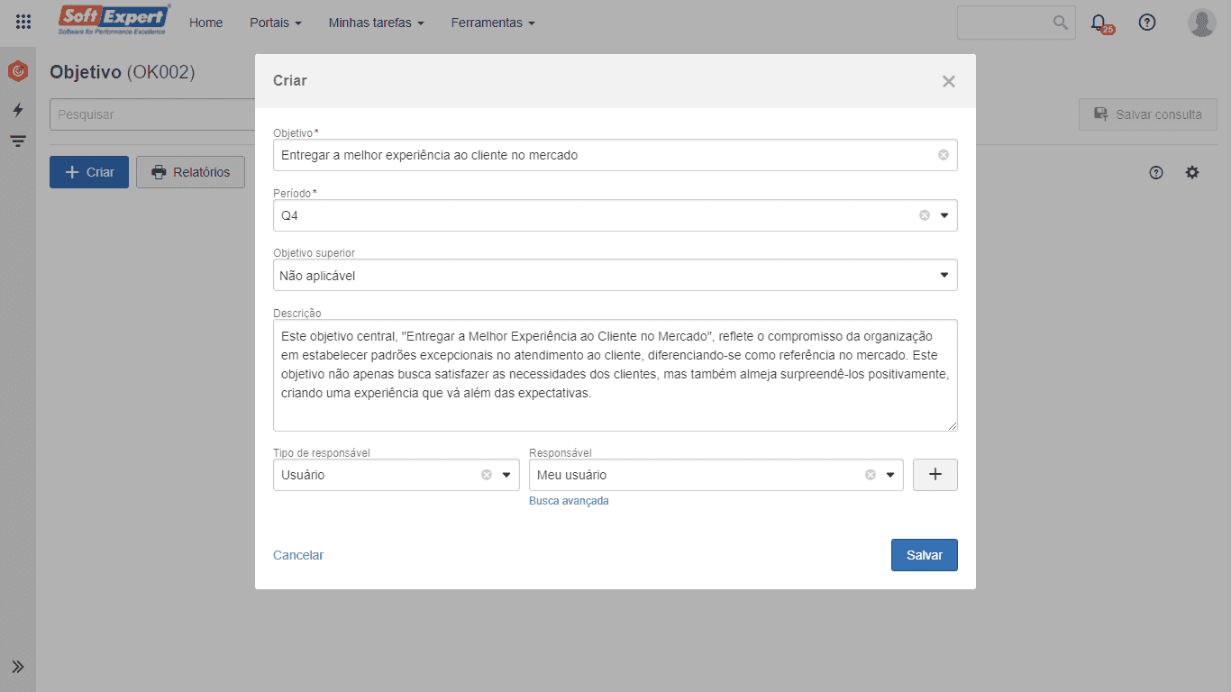The image size is (1231, 692).
Task: Open the filter icon in sidebar
Action: (x=17, y=141)
